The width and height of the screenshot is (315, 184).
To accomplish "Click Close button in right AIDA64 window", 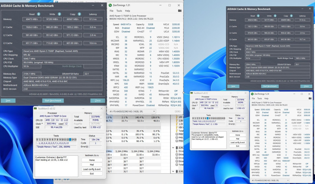I will click(x=306, y=86).
